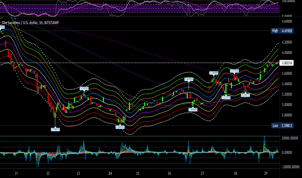Click date 27 on the time axis
Screen dimensions: 302x178
[202, 173]
